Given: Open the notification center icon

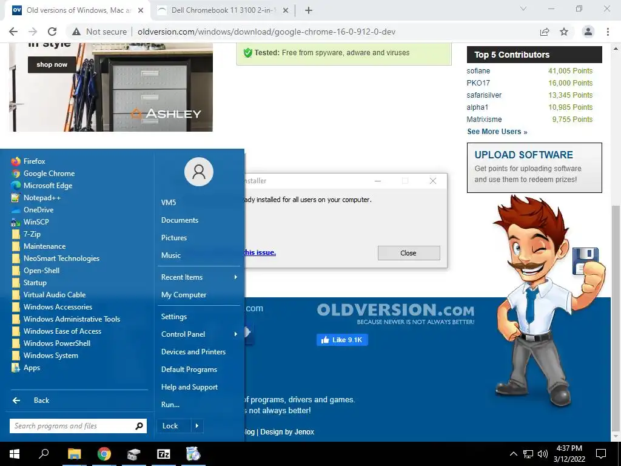Looking at the screenshot, I should (601, 454).
